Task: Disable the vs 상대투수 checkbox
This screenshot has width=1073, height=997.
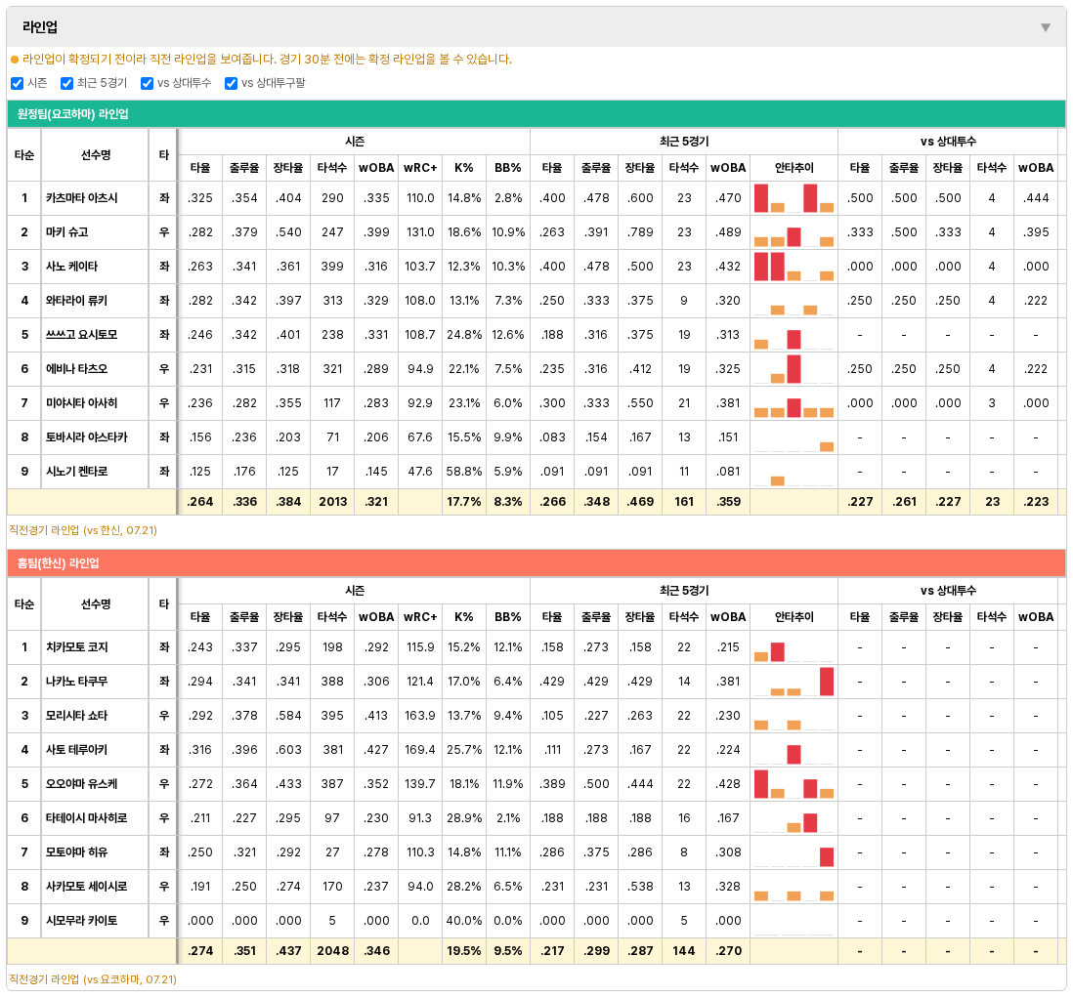Action: tap(147, 83)
